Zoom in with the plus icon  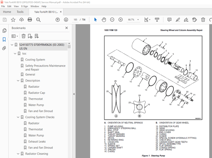coord(120,20)
